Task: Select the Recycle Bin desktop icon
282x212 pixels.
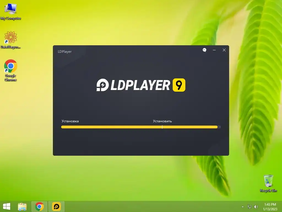Action: pyautogui.click(x=268, y=183)
